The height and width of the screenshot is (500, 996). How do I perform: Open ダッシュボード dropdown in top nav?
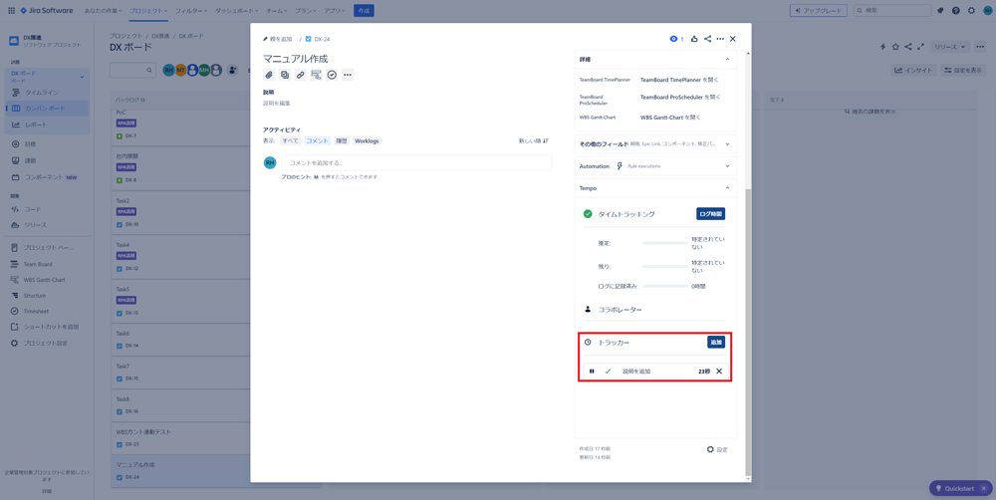point(236,11)
